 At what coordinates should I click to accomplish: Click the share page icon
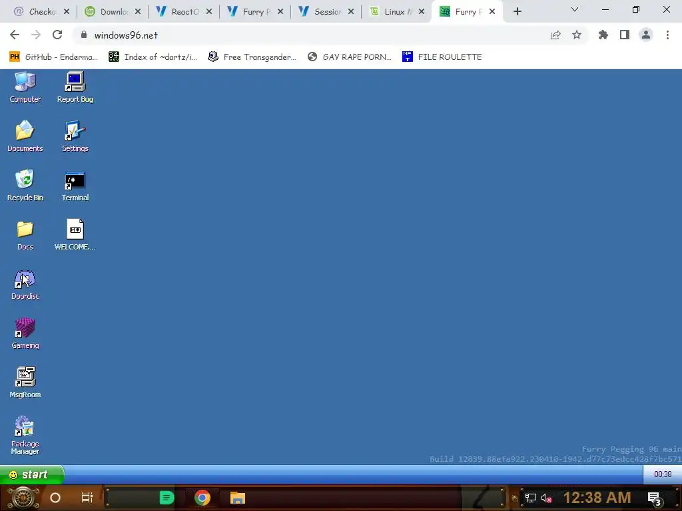tap(555, 35)
